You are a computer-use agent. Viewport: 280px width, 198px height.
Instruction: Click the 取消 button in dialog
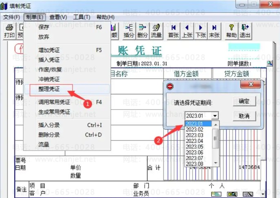[244, 116]
